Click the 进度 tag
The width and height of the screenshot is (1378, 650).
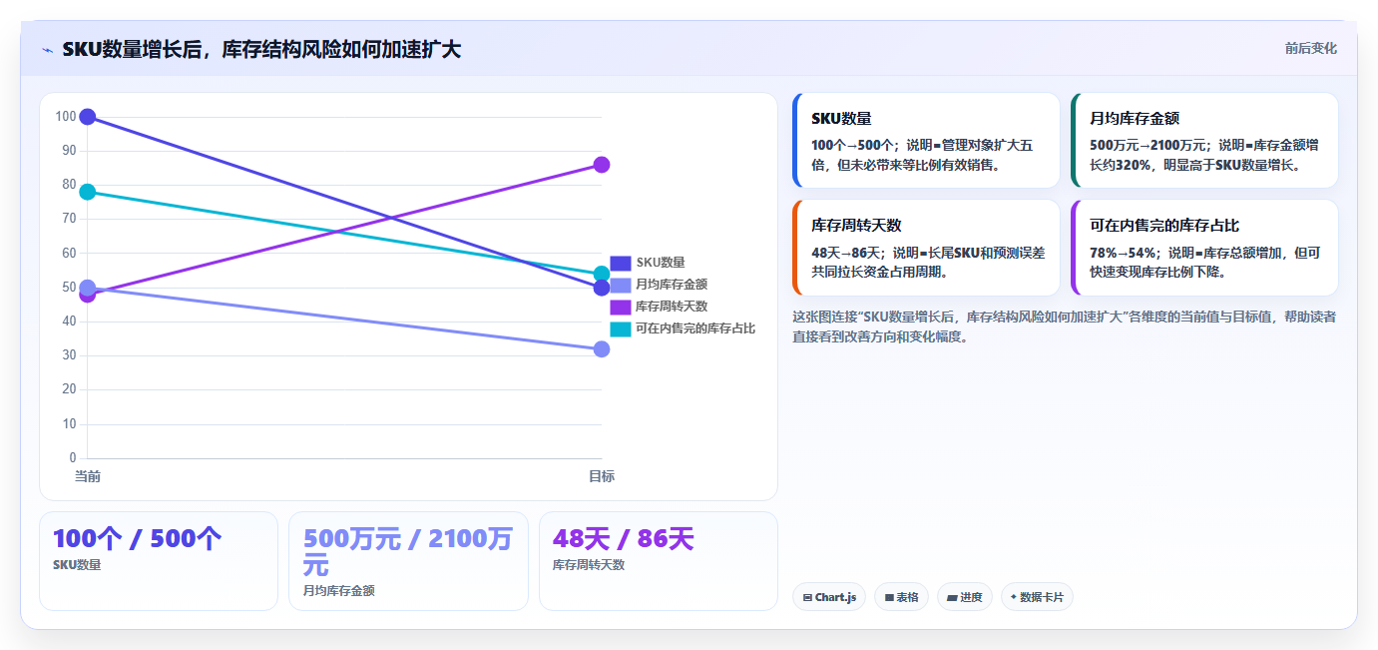(965, 597)
